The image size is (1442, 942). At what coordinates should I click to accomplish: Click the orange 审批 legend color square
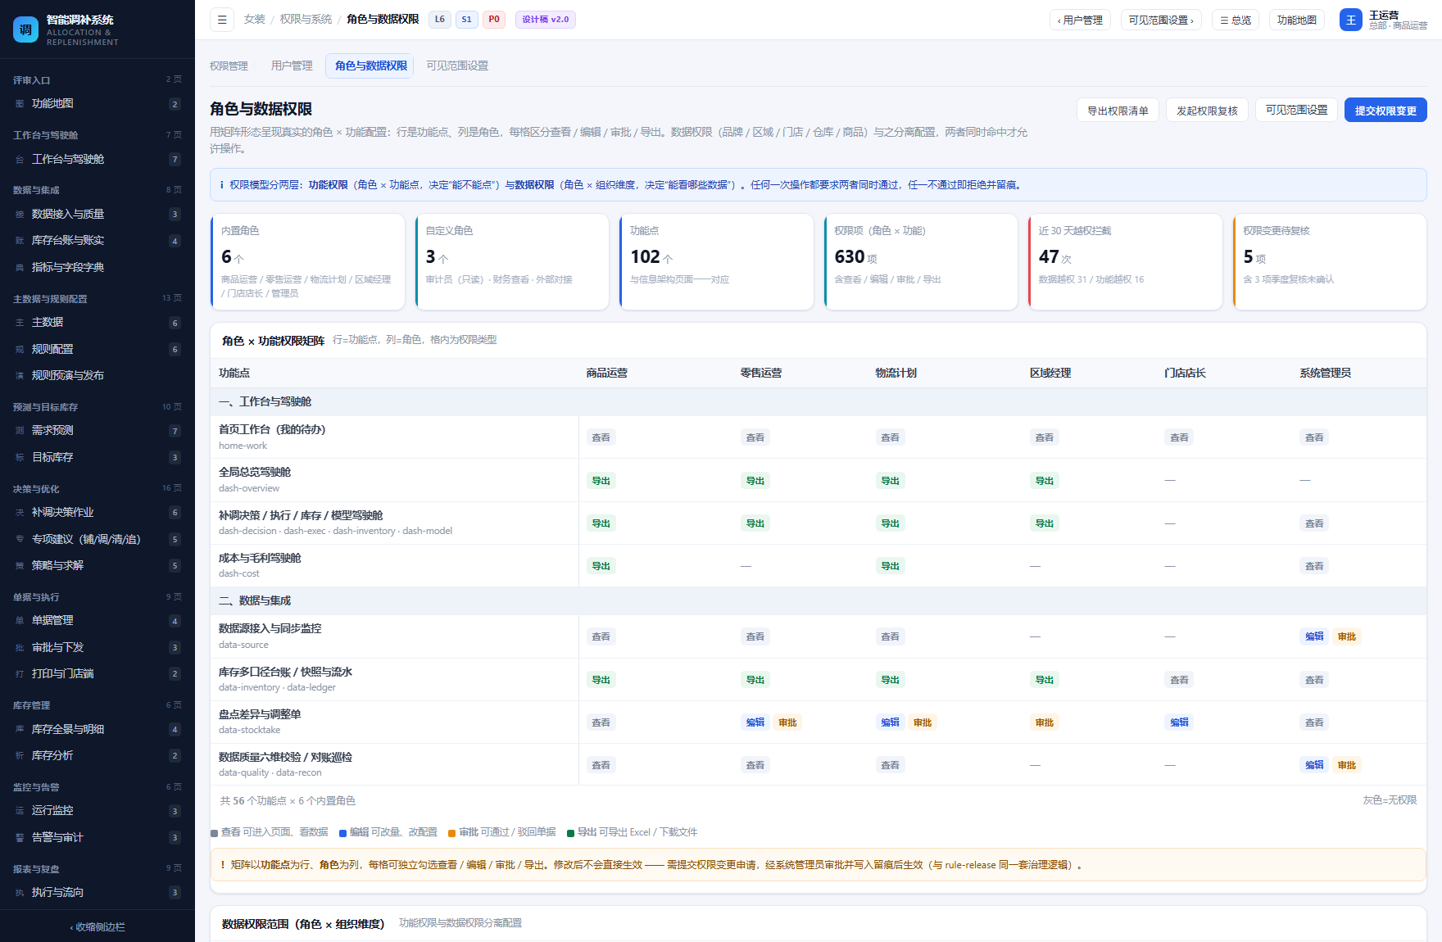tap(451, 833)
